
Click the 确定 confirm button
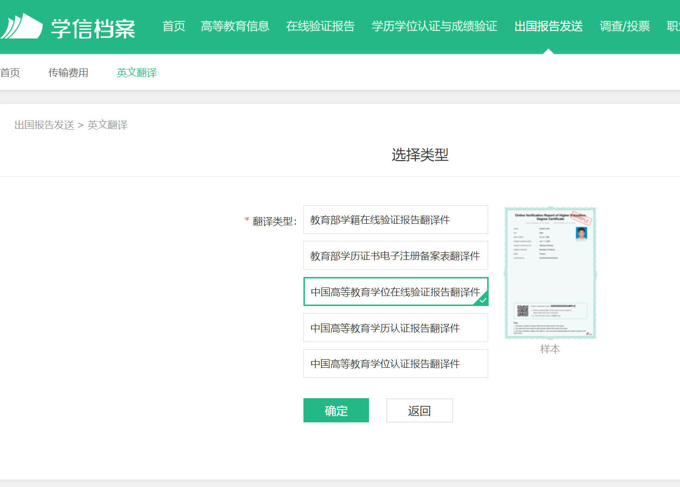(x=336, y=411)
